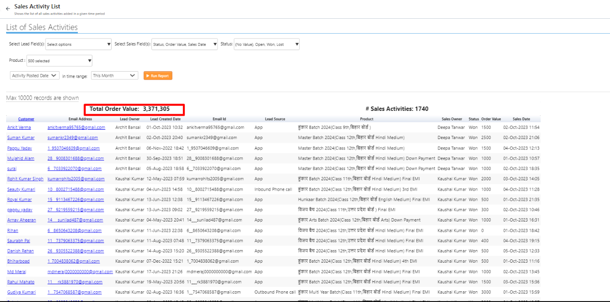Image resolution: width=610 pixels, height=302 pixels.
Task: Open customer Suman Kumar's record
Action: point(21,138)
